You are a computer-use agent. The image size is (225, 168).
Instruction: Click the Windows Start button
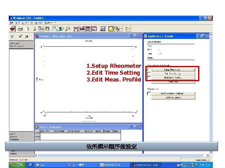17,165
